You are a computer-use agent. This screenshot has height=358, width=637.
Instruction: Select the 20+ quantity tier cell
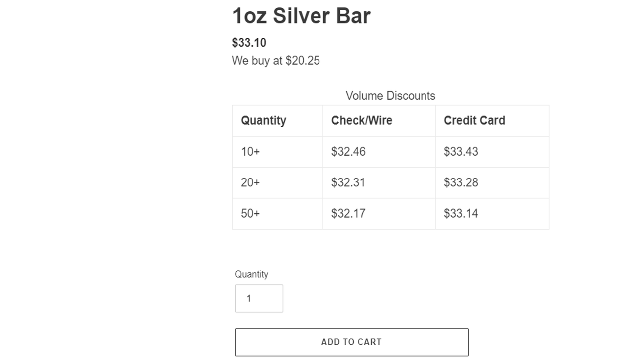[x=250, y=182]
